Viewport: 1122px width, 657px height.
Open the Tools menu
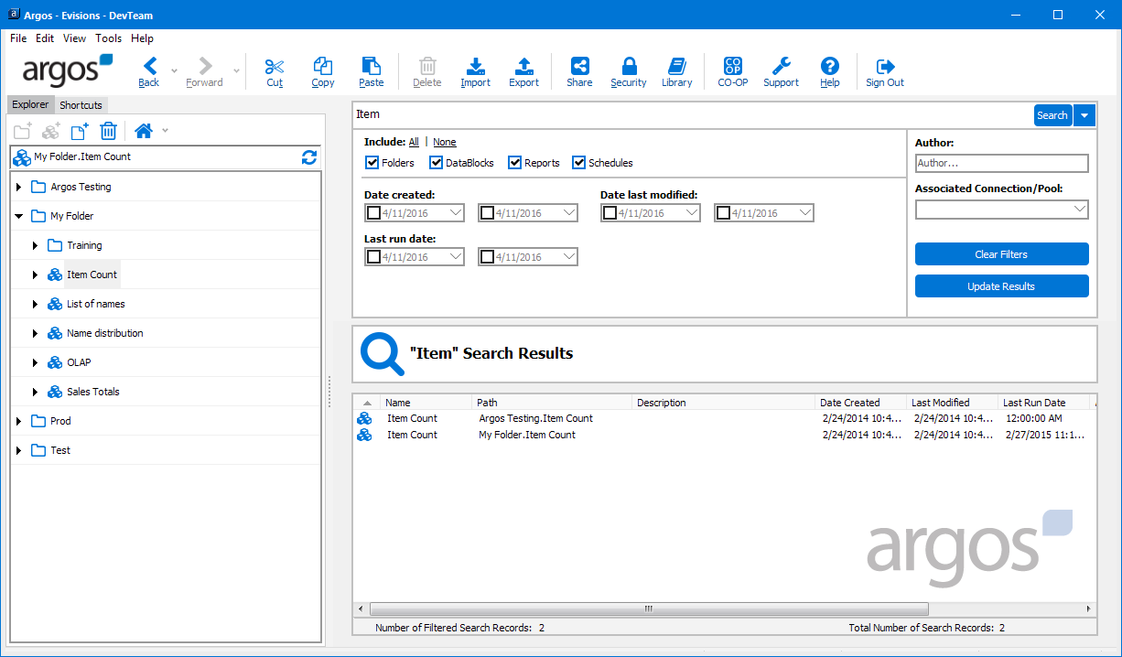tap(108, 38)
